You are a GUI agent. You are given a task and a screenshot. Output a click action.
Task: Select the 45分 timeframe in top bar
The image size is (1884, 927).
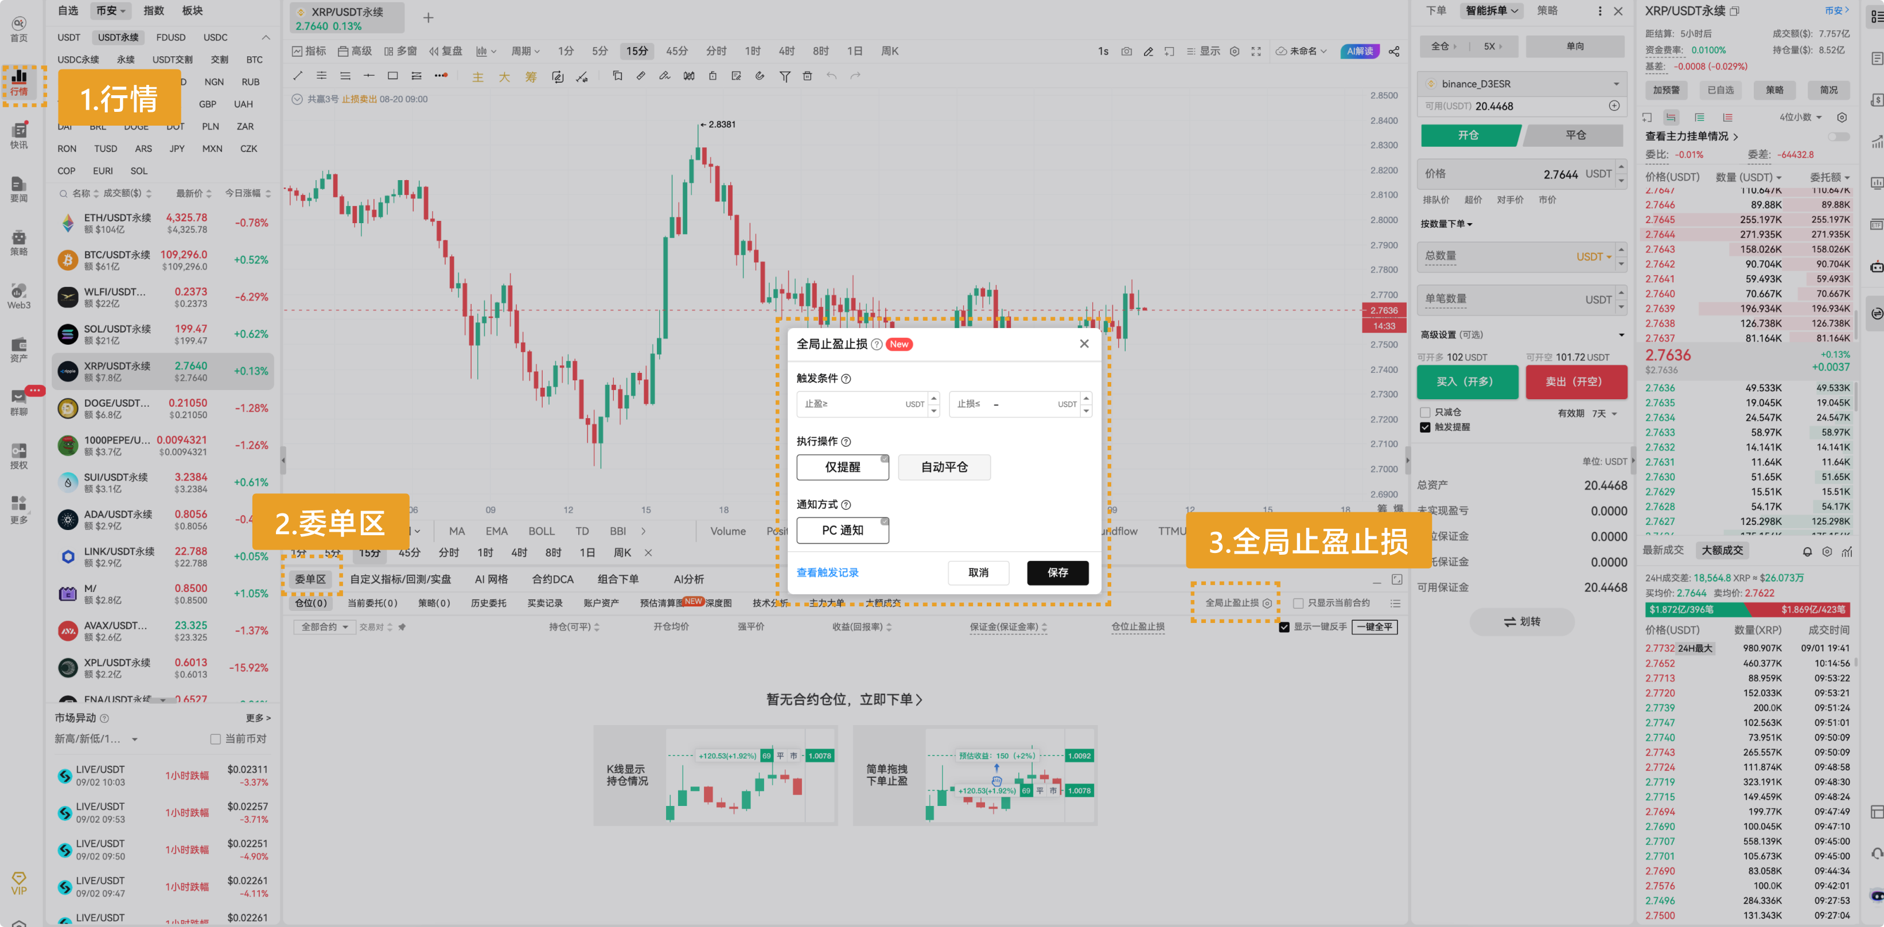point(676,51)
